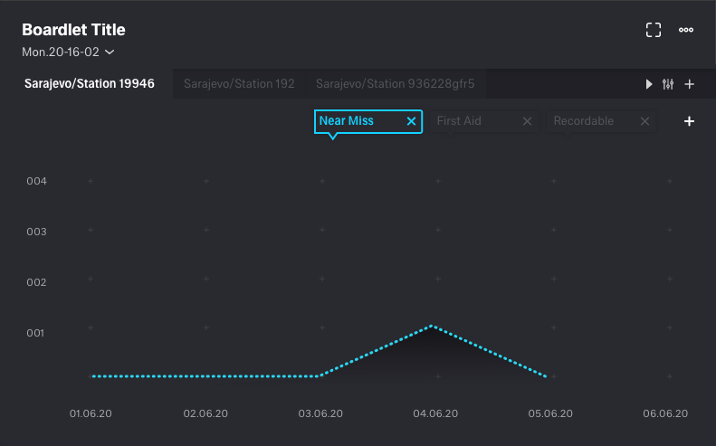Screen dimensions: 716x446
Task: Click the Boardlet Title heading
Action: pyautogui.click(x=73, y=31)
